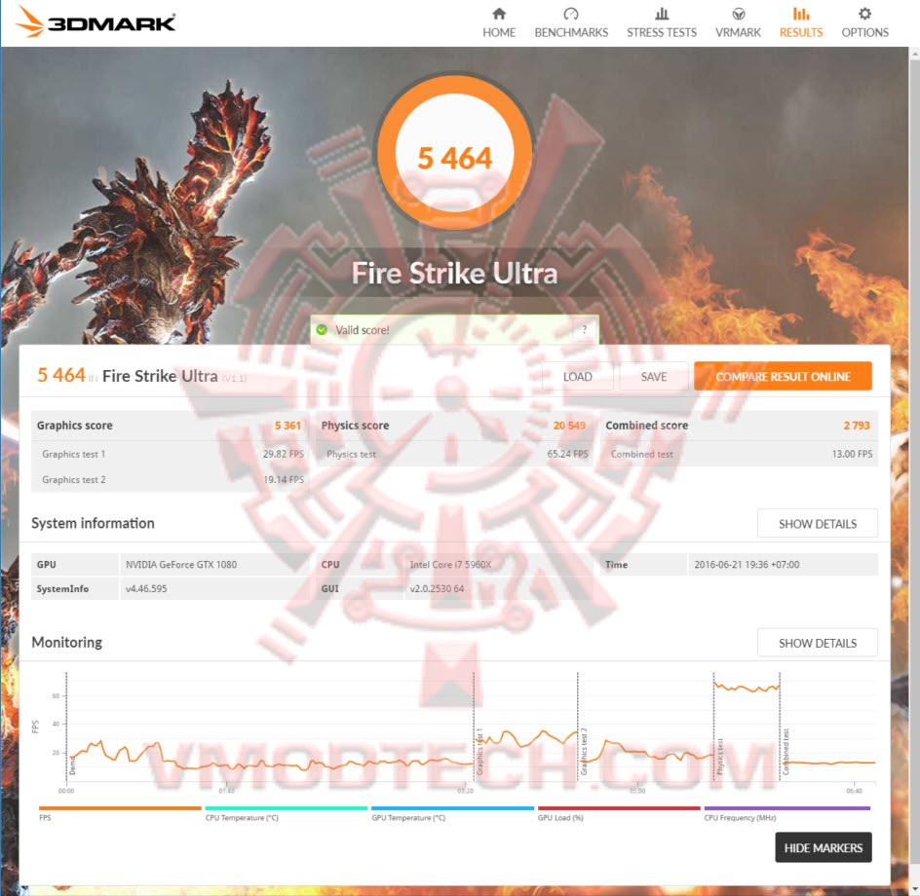The image size is (920, 896).
Task: Click the large 5 464 score circle
Action: [455, 153]
